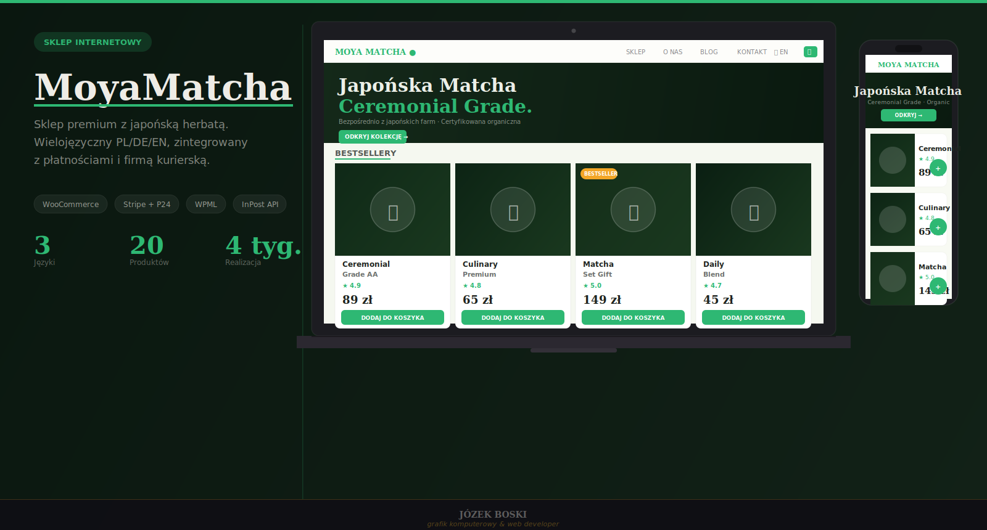Select the WPML tag

coord(206,204)
